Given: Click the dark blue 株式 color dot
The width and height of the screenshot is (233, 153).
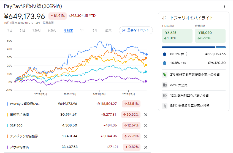Looking at the screenshot, I should pyautogui.click(x=165, y=54).
